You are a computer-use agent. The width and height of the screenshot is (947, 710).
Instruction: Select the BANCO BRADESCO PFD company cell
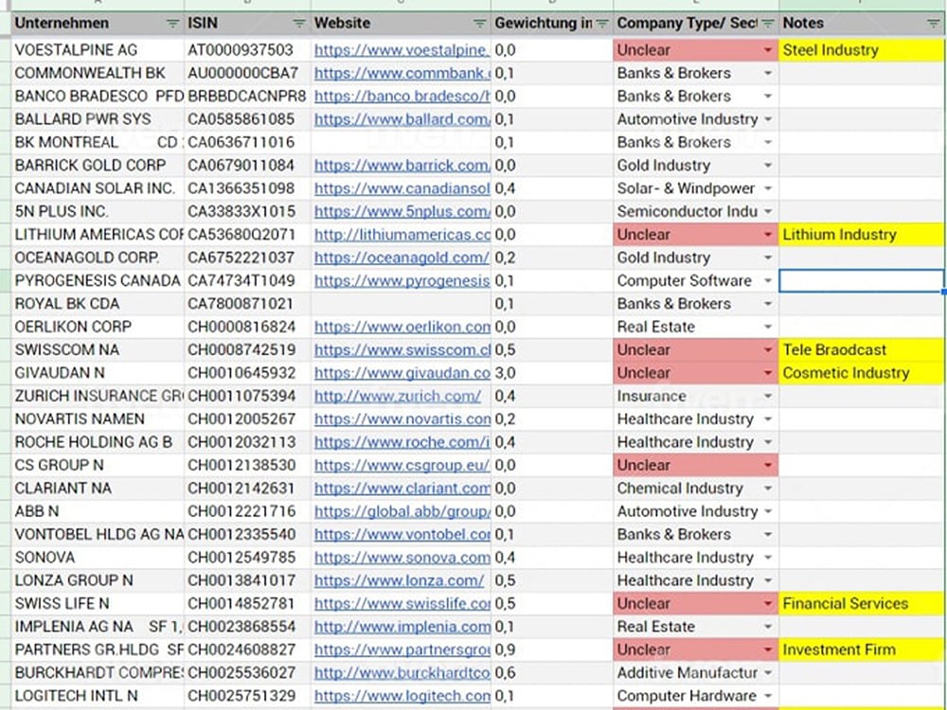tap(98, 96)
